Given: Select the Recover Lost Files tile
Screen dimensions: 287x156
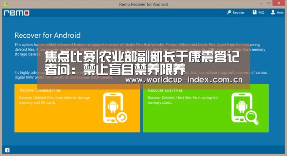Looking at the screenshot, I should click(206, 108).
